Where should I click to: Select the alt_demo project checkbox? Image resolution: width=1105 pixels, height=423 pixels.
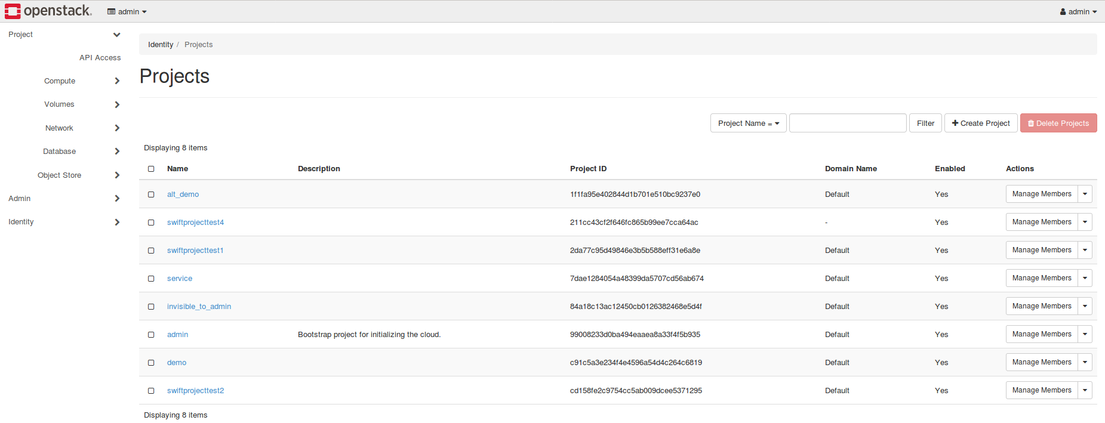click(151, 194)
